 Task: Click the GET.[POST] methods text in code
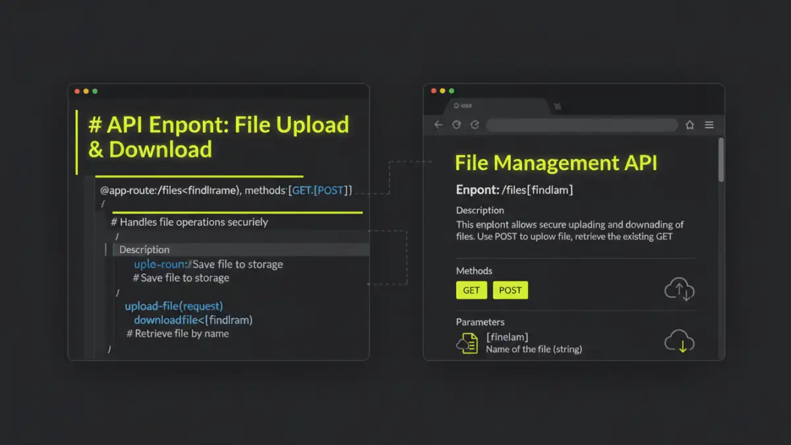click(322, 190)
